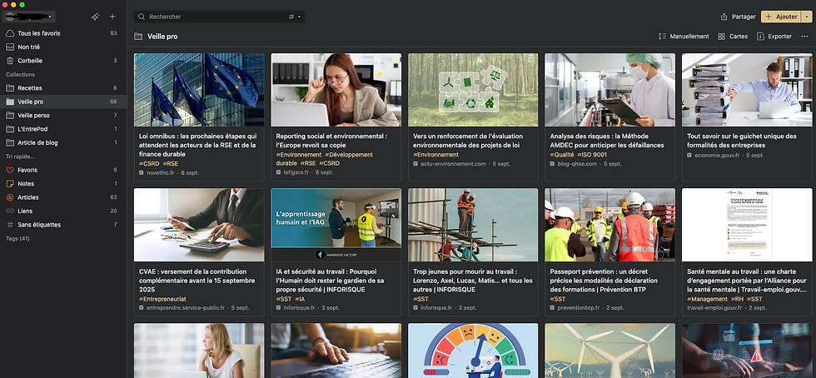The image size is (816, 378).
Task: Click #Développement durable tag on Reporting card
Action: (x=324, y=159)
